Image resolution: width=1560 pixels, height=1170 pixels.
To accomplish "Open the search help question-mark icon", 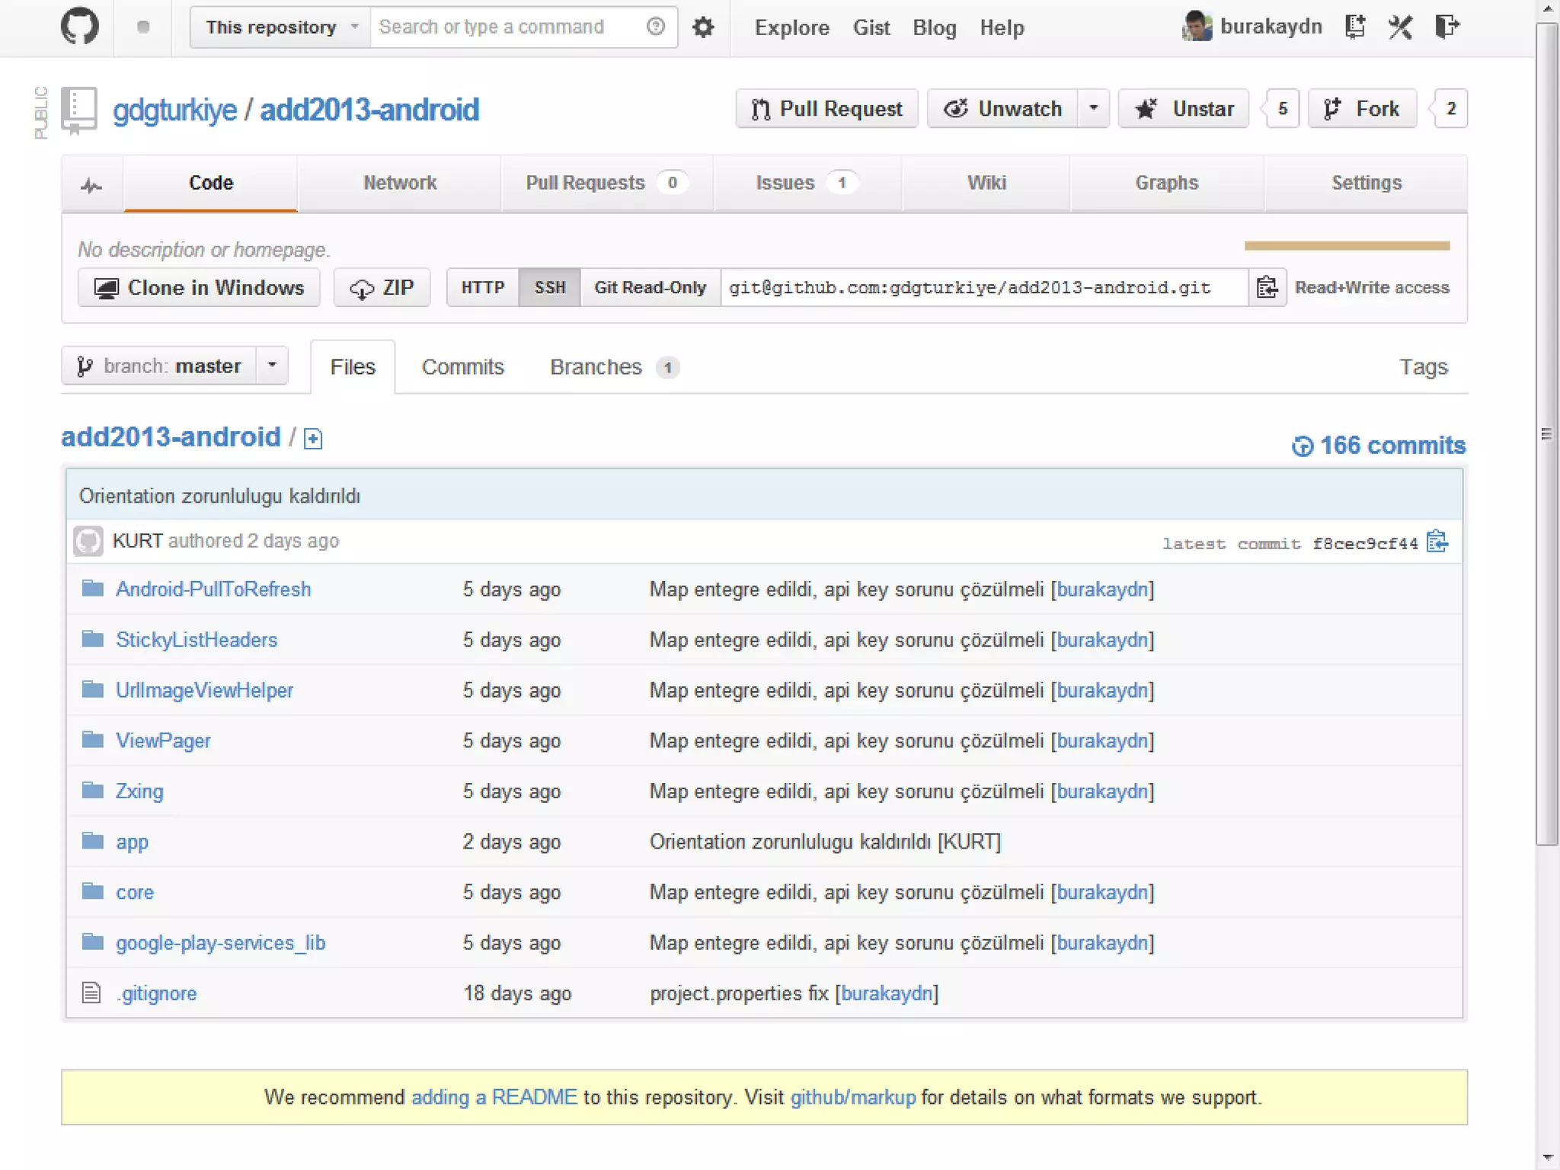I will coord(655,27).
